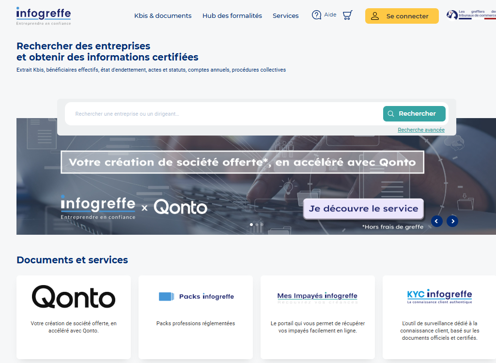496x363 pixels.
Task: Open the Mes Impayés infogreffe card
Action: coord(318,317)
